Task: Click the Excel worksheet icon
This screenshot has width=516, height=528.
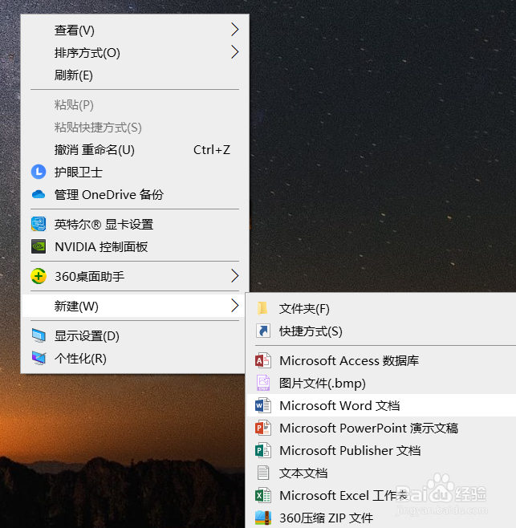Action: point(263,495)
